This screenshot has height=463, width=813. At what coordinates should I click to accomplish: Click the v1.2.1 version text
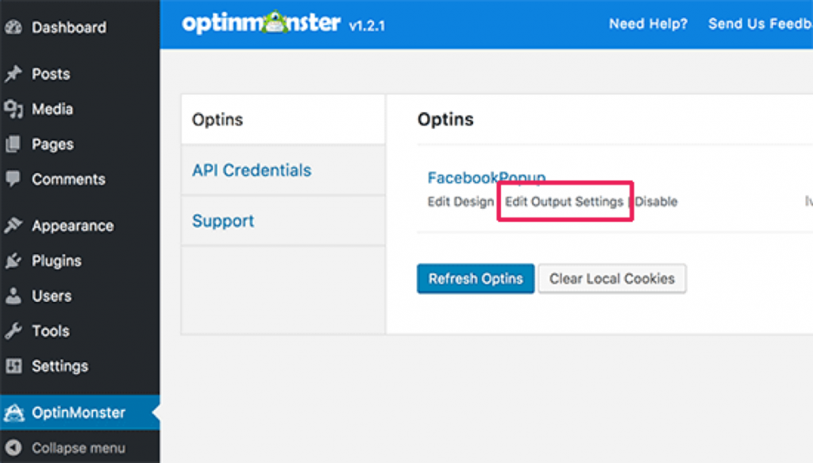pyautogui.click(x=367, y=26)
